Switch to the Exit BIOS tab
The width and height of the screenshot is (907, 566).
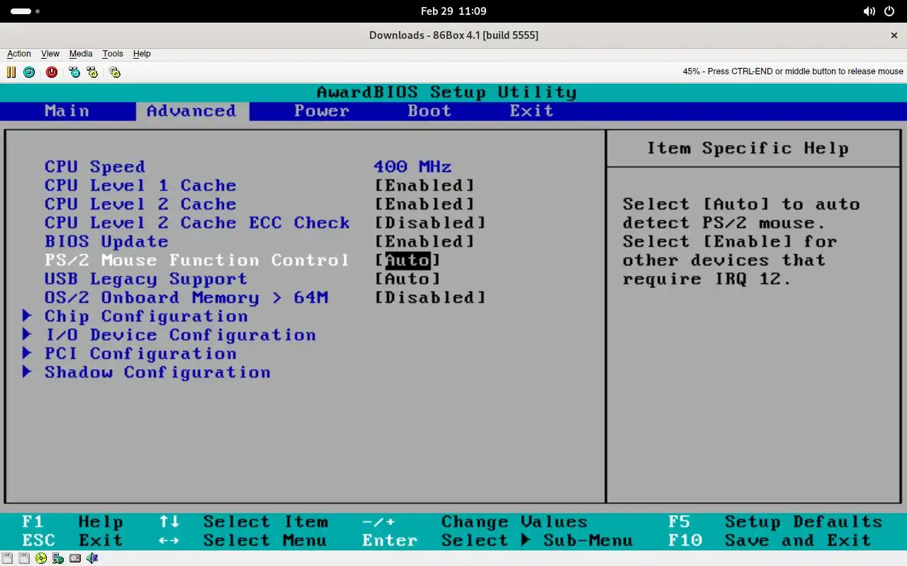tap(531, 111)
